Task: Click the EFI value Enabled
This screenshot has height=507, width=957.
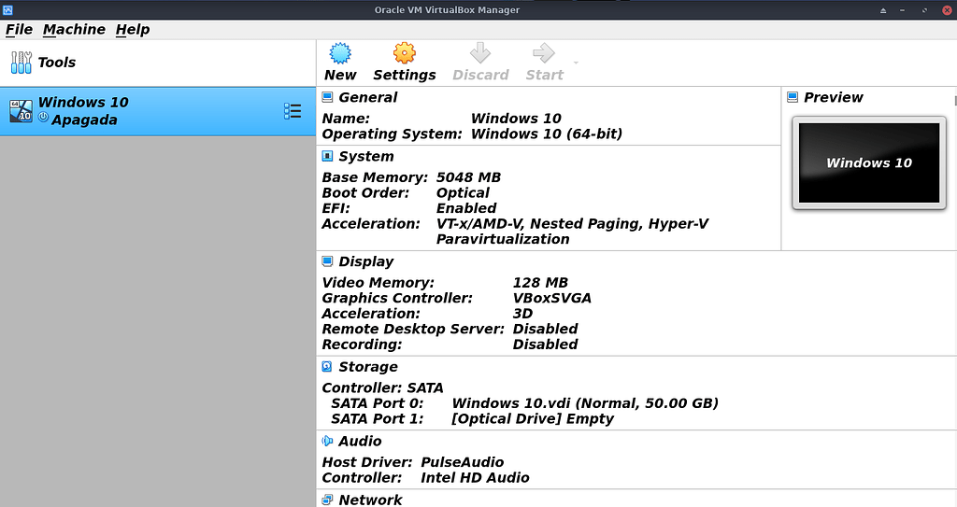Action: tap(466, 208)
